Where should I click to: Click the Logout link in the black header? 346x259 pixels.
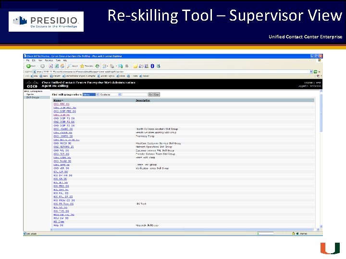[309, 83]
